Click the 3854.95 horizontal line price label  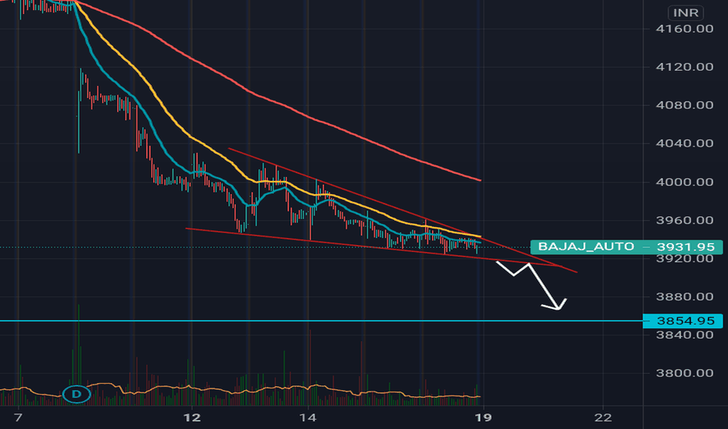tap(683, 321)
